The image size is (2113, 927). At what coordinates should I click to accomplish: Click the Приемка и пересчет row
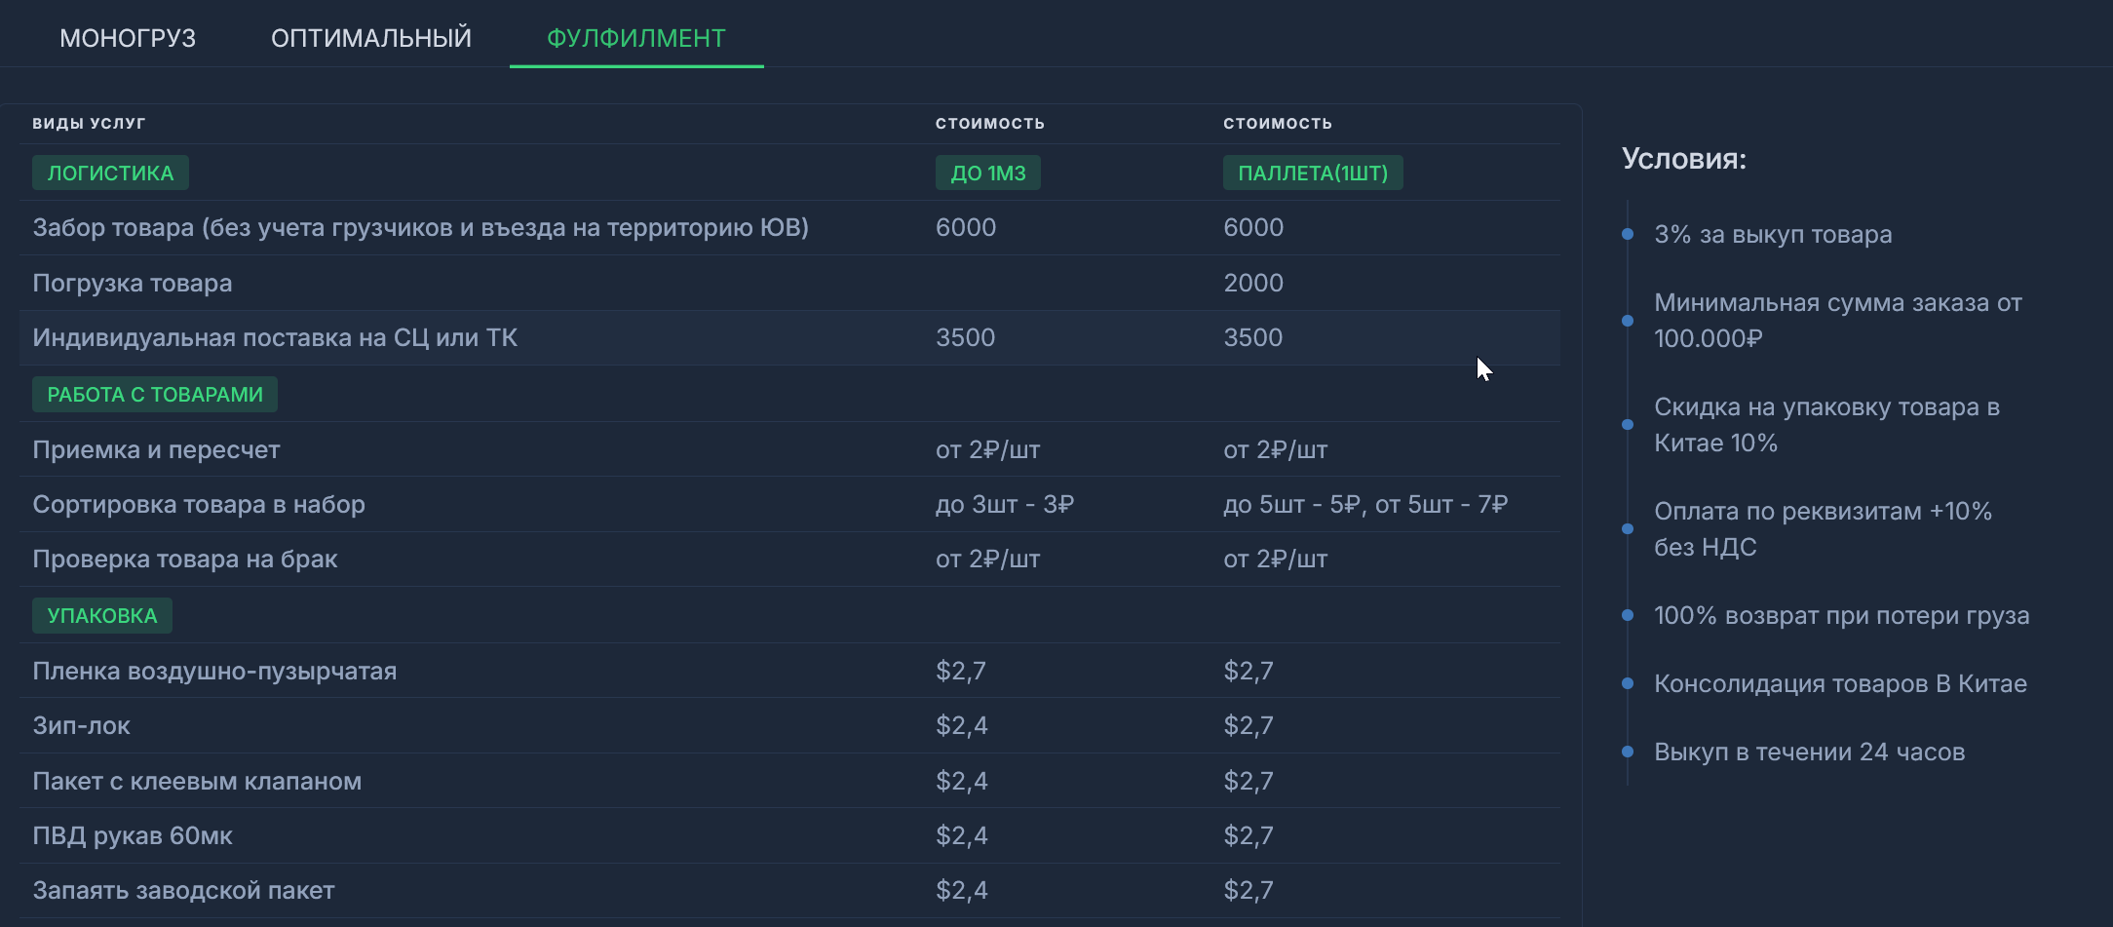156,449
